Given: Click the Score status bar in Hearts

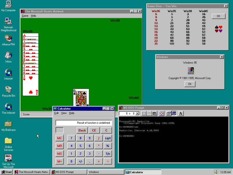Looking at the screenshot, I should point(37,114).
